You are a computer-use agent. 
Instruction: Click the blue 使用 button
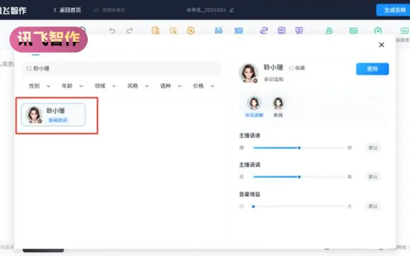pyautogui.click(x=372, y=69)
